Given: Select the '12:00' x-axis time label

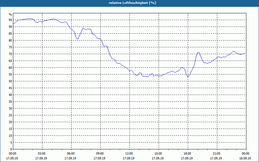Looking at the screenshot, I should coord(129,154).
